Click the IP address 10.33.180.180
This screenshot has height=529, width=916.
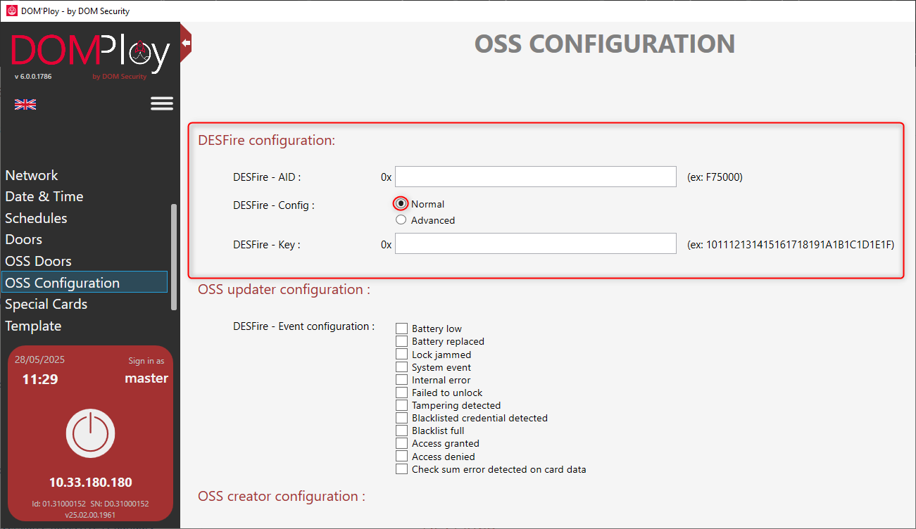pyautogui.click(x=90, y=483)
